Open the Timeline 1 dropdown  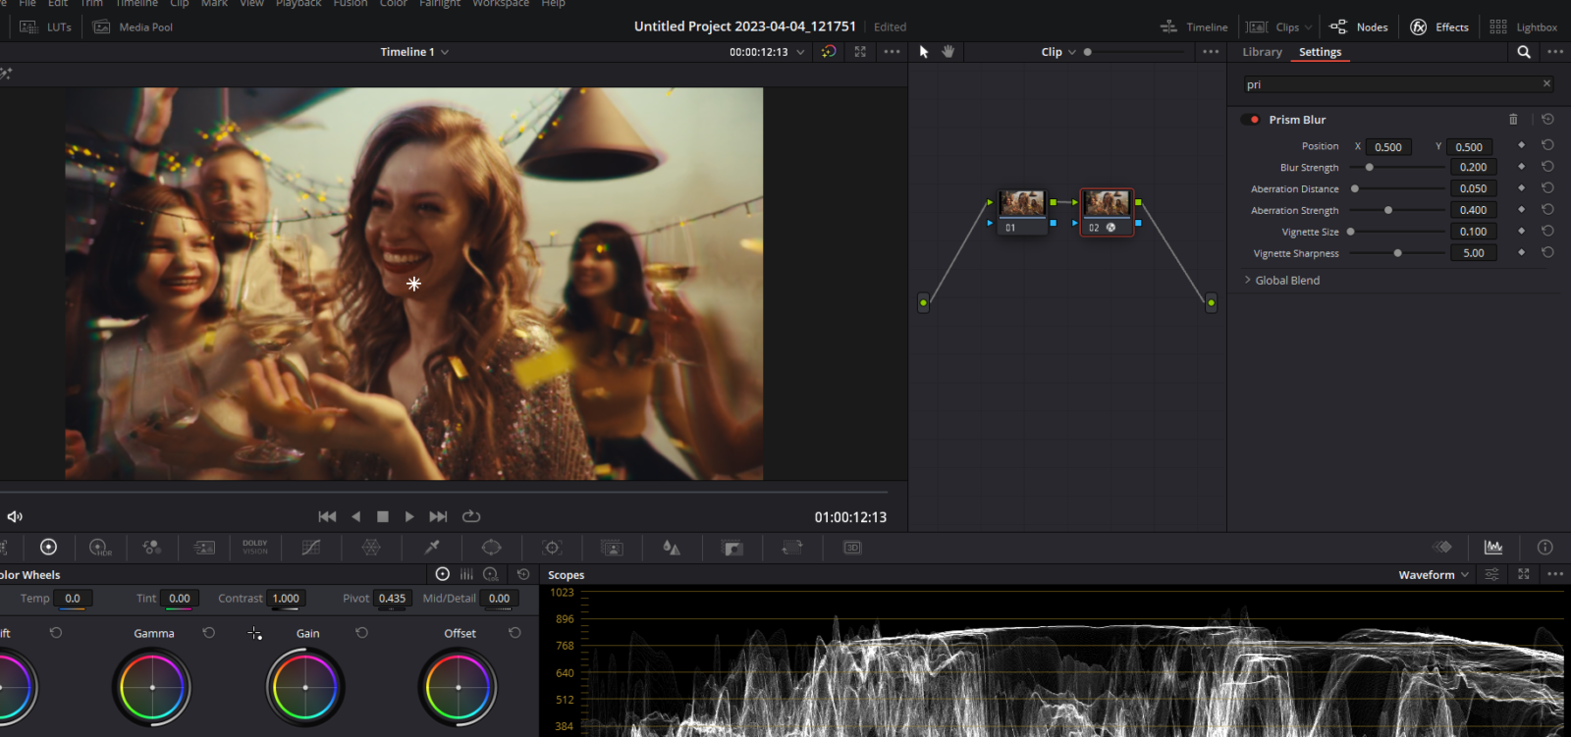point(414,52)
